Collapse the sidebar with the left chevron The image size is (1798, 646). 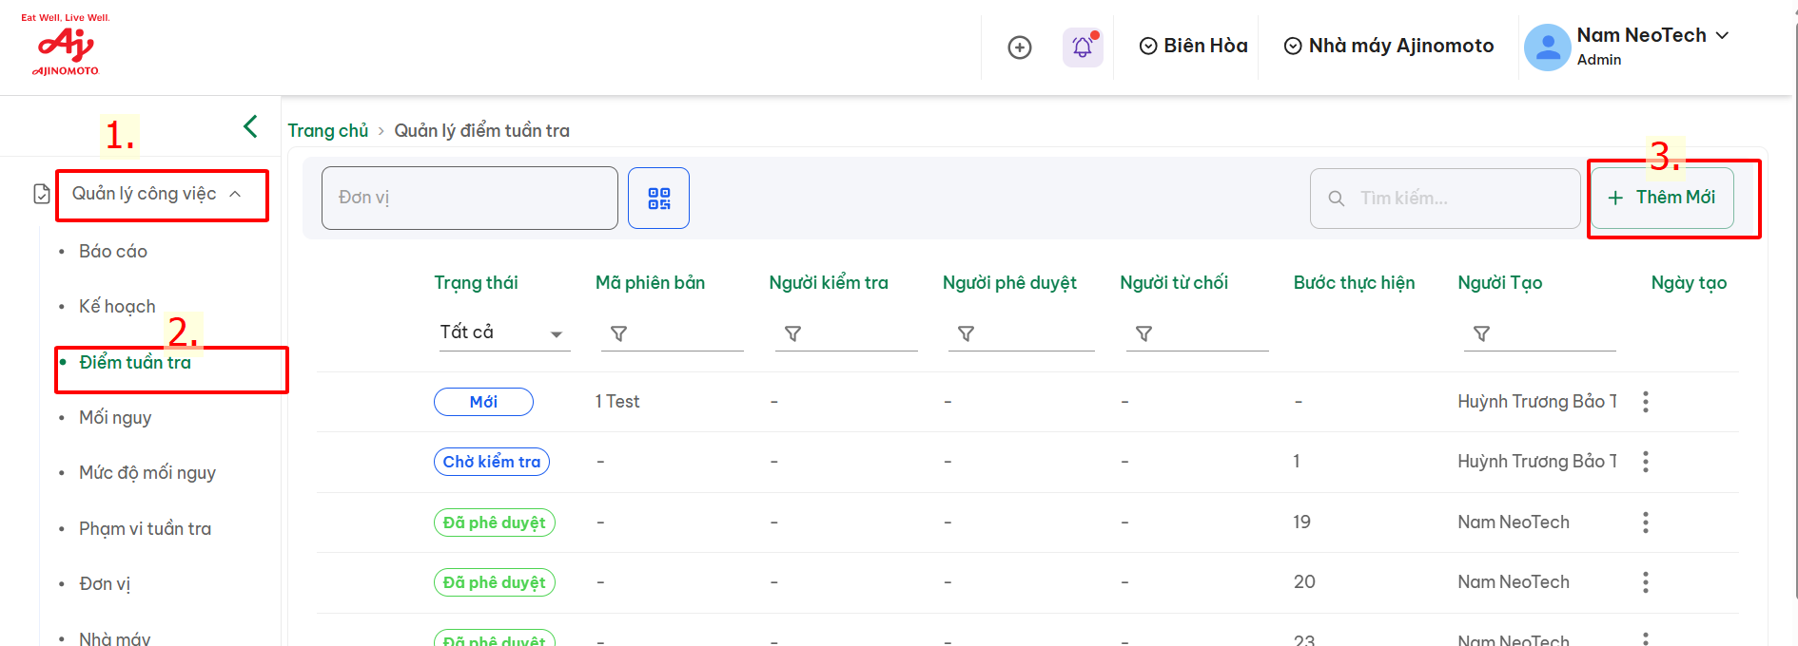(x=250, y=126)
